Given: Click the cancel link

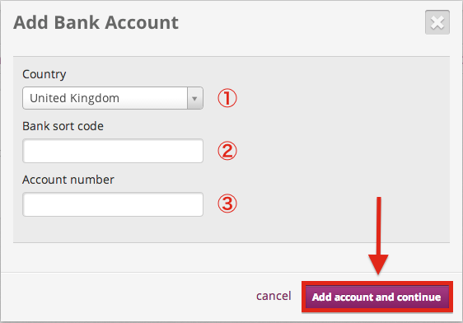Looking at the screenshot, I should click(274, 296).
